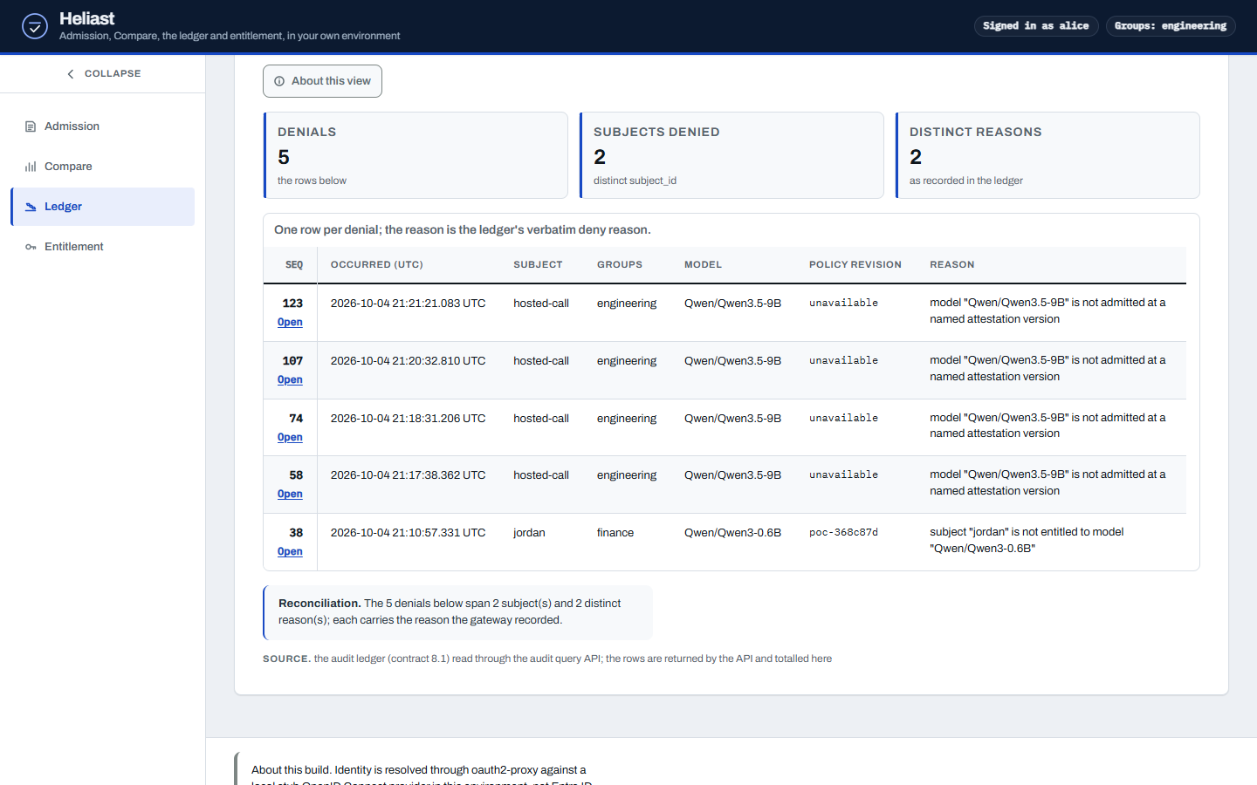
Task: Click the Compare bar-chart icon in sidebar
Action: point(31,167)
